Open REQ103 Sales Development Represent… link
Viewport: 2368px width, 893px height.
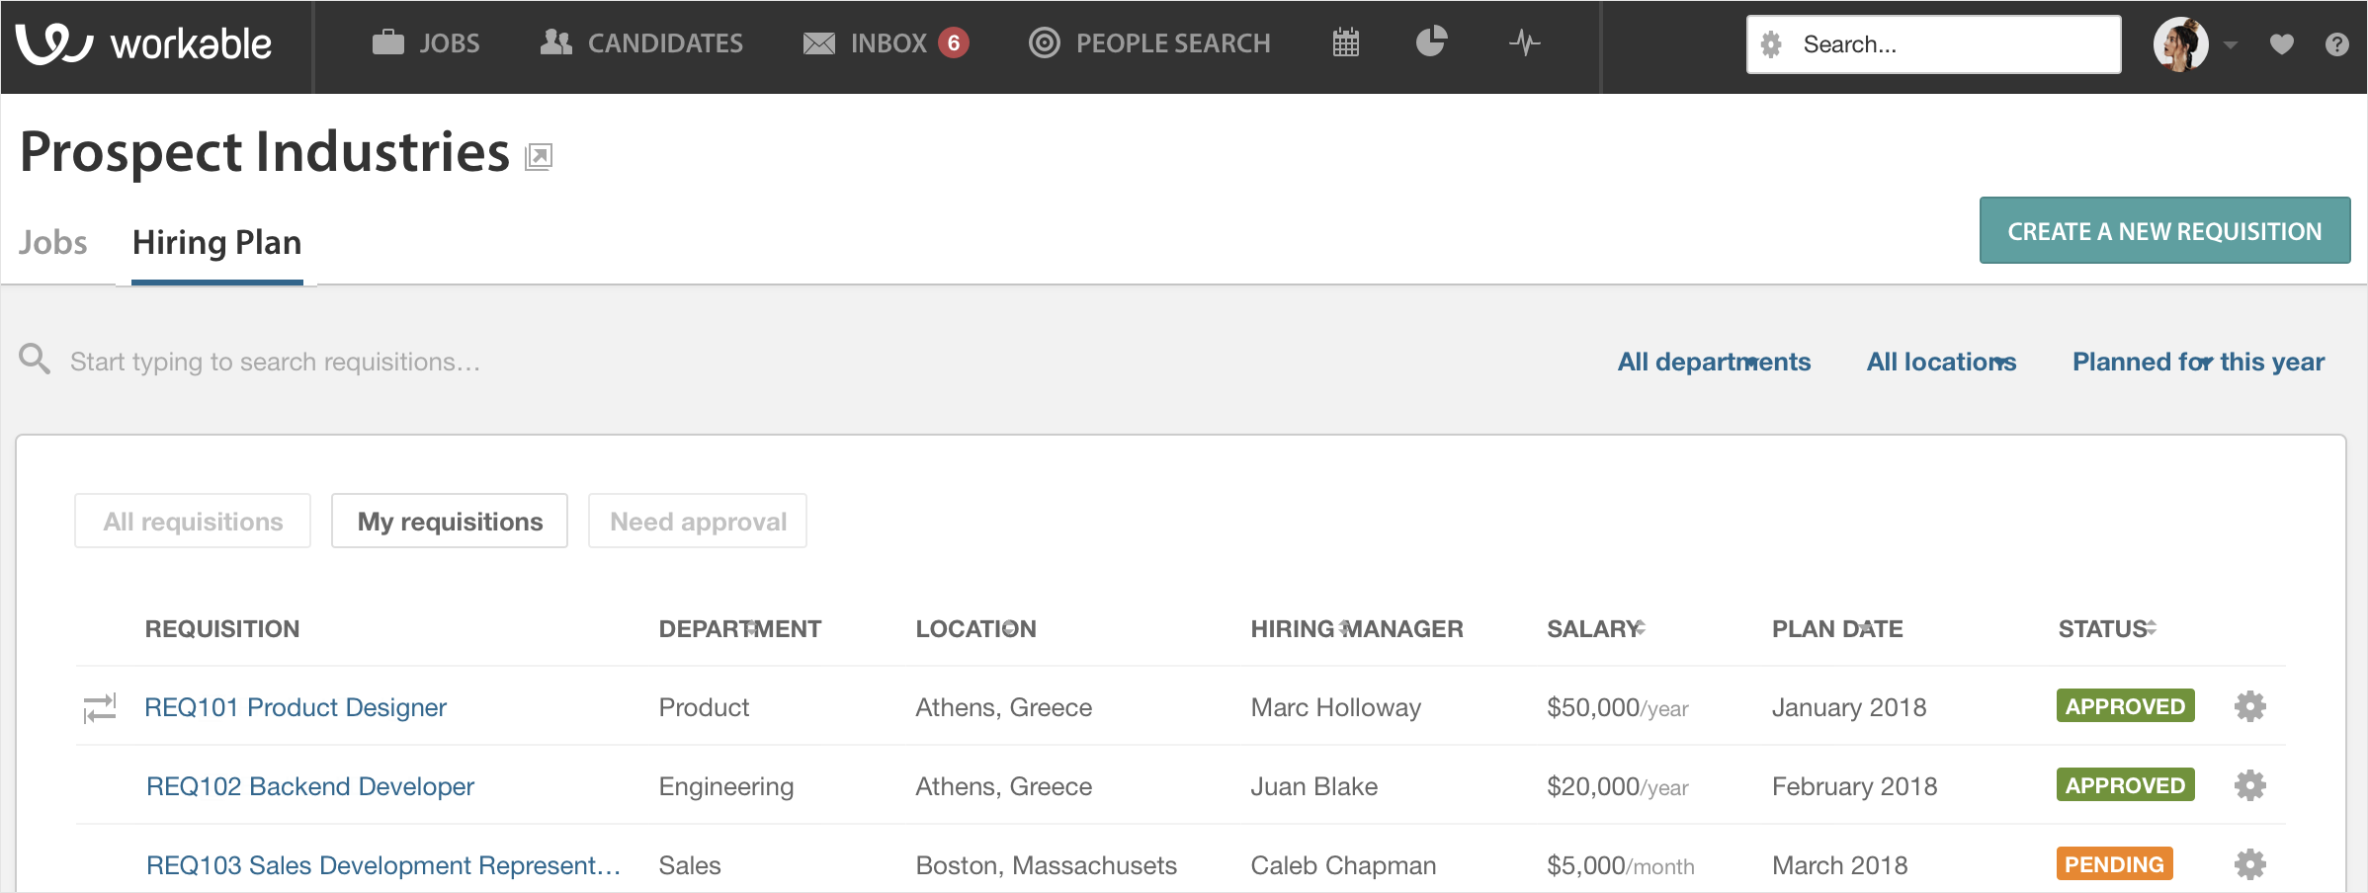pyautogui.click(x=383, y=865)
